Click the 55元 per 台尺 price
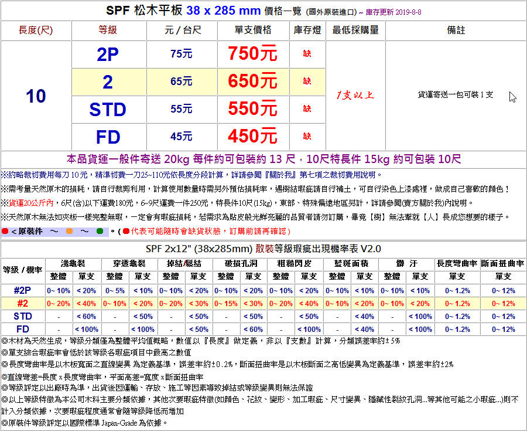This screenshot has width=527, height=431. coord(181,109)
